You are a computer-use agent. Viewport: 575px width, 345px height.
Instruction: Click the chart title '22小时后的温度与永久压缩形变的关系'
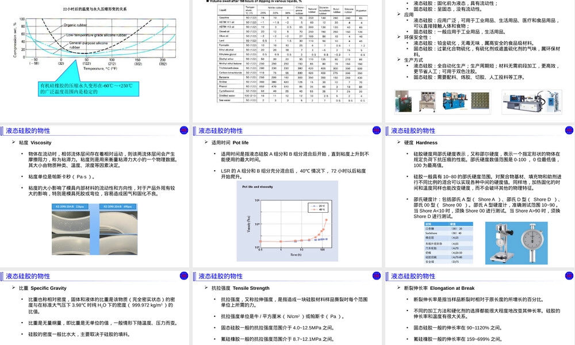(95, 9)
